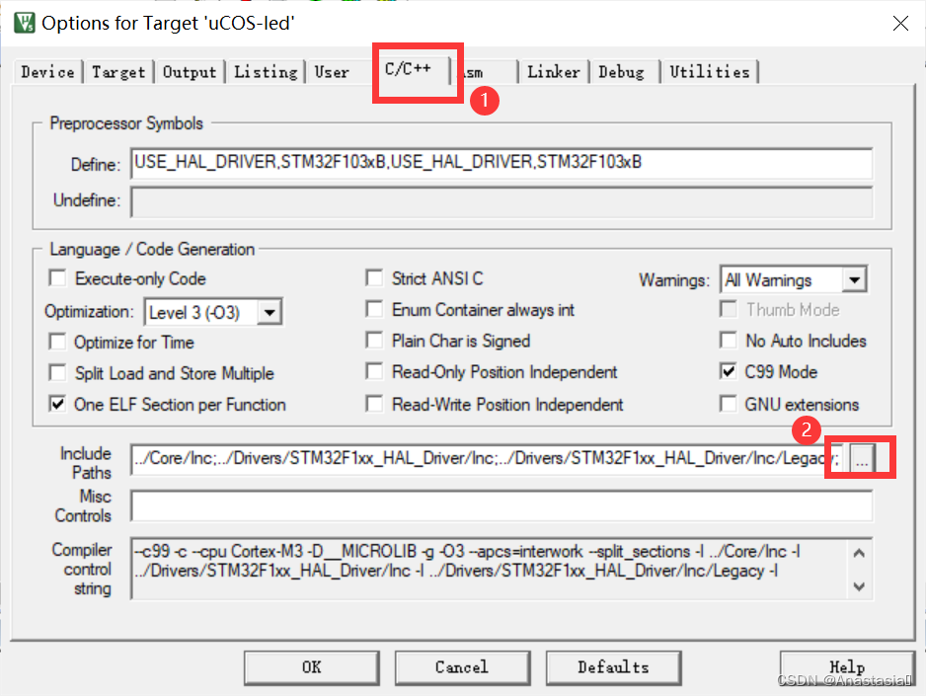The height and width of the screenshot is (696, 926).
Task: Click the Keil uVision title bar icon
Action: [25, 23]
